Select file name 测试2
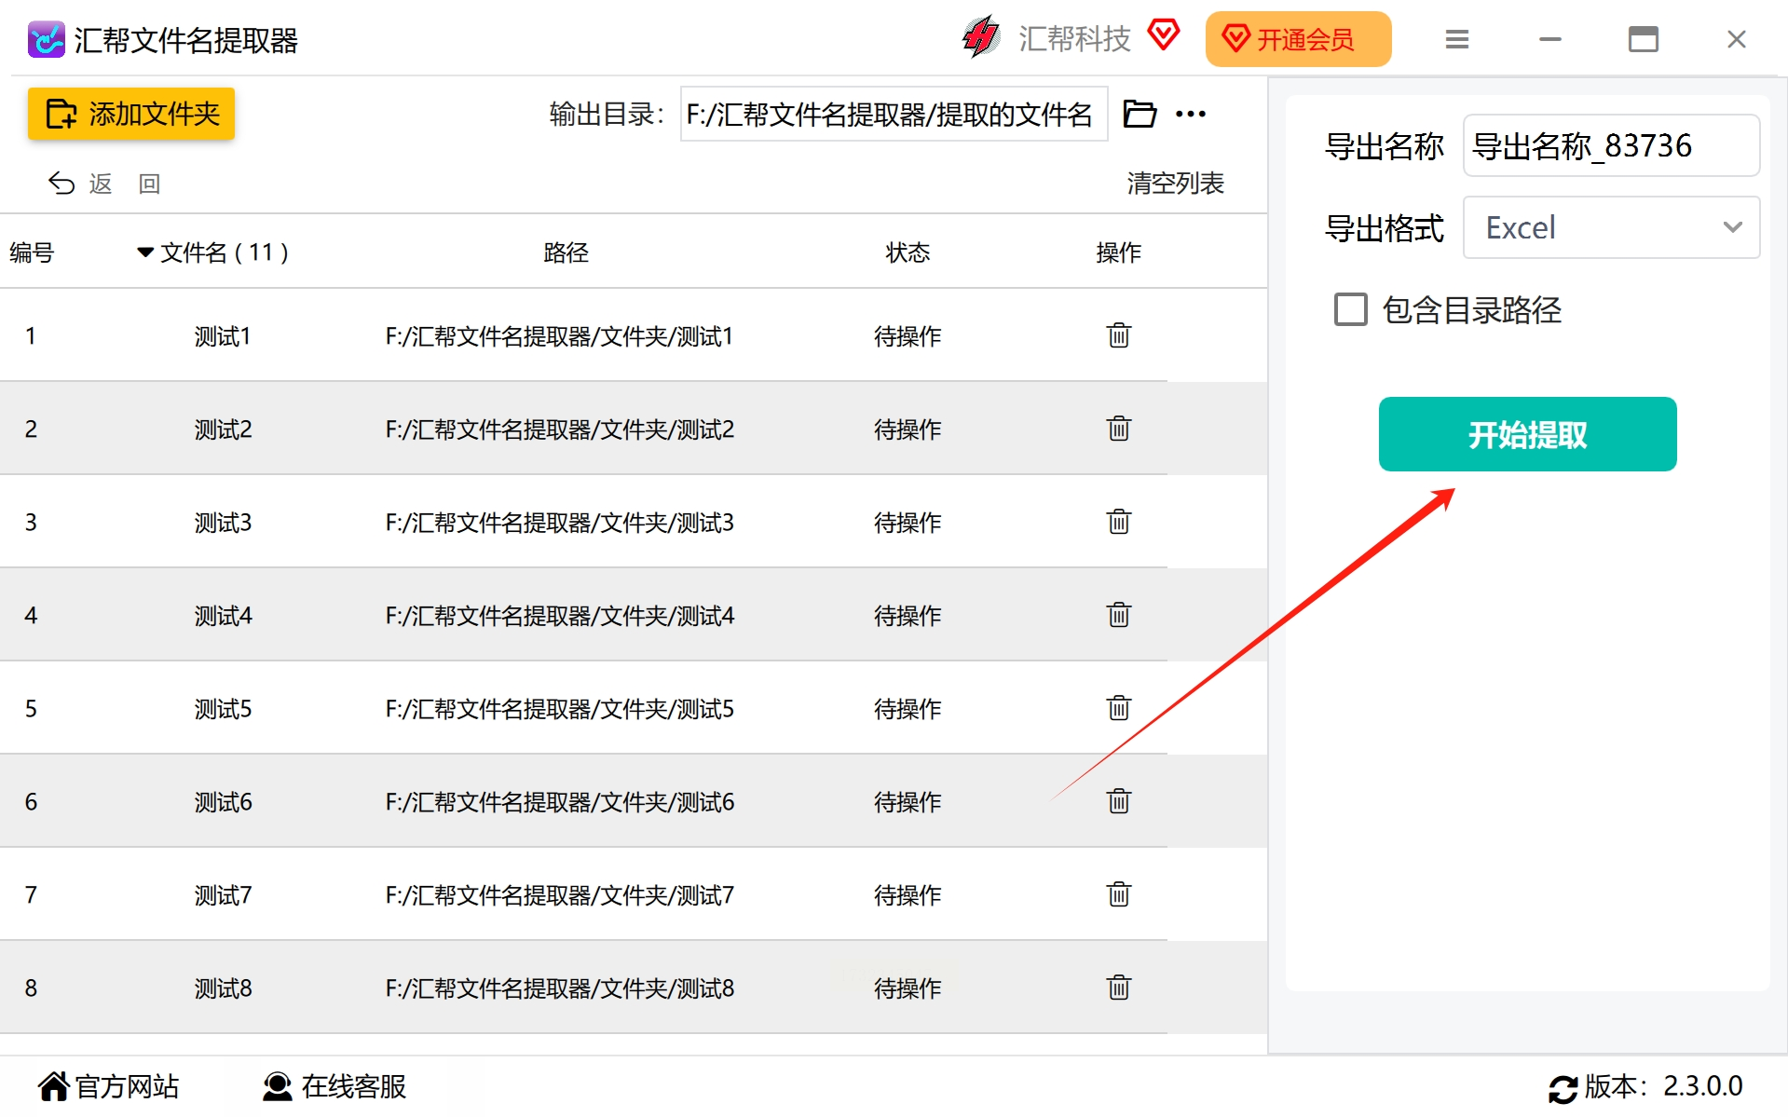This screenshot has height=1117, width=1788. (x=223, y=429)
